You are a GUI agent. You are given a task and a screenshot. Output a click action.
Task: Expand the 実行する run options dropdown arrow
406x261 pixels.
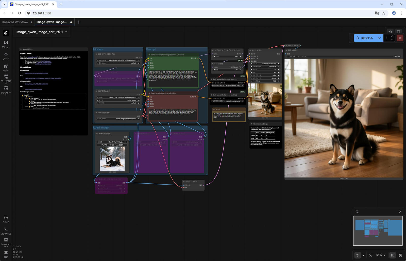(379, 38)
